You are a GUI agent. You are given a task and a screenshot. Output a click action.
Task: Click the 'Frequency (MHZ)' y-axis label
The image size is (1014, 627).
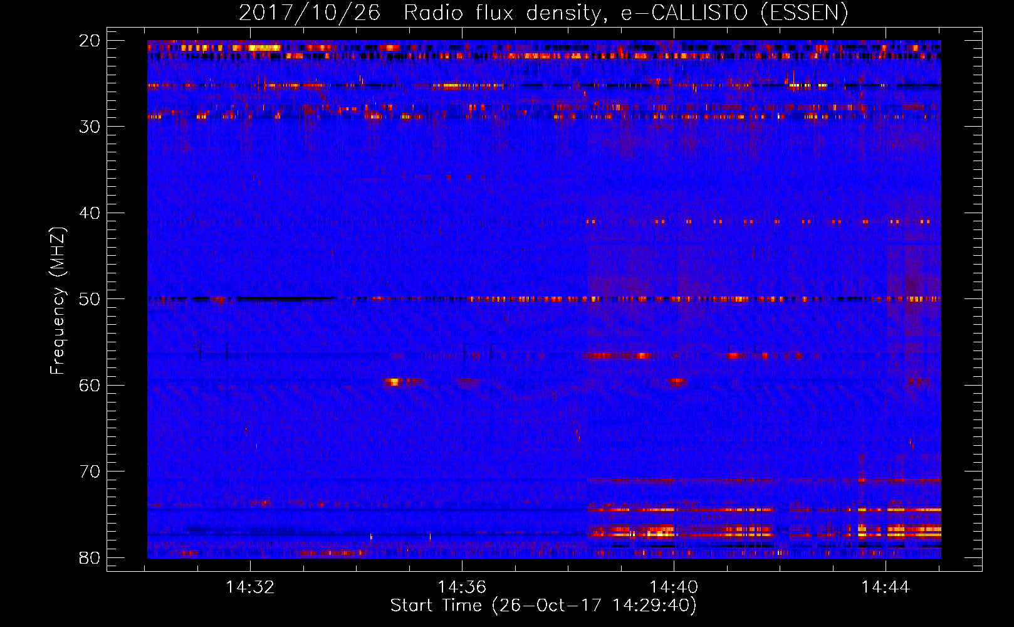(x=58, y=301)
